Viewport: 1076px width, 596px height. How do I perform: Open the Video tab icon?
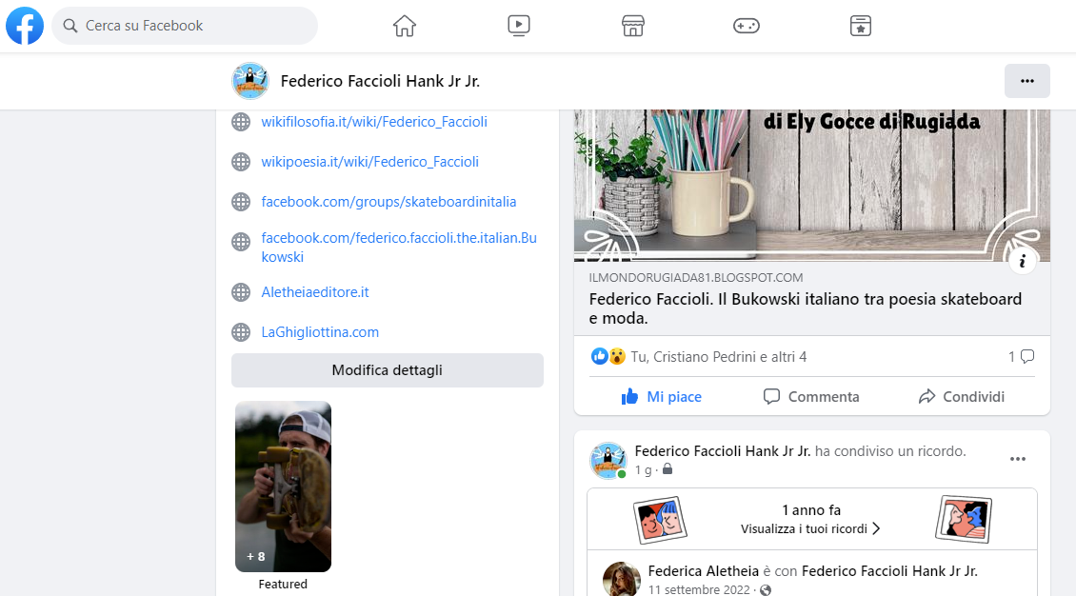pyautogui.click(x=519, y=26)
